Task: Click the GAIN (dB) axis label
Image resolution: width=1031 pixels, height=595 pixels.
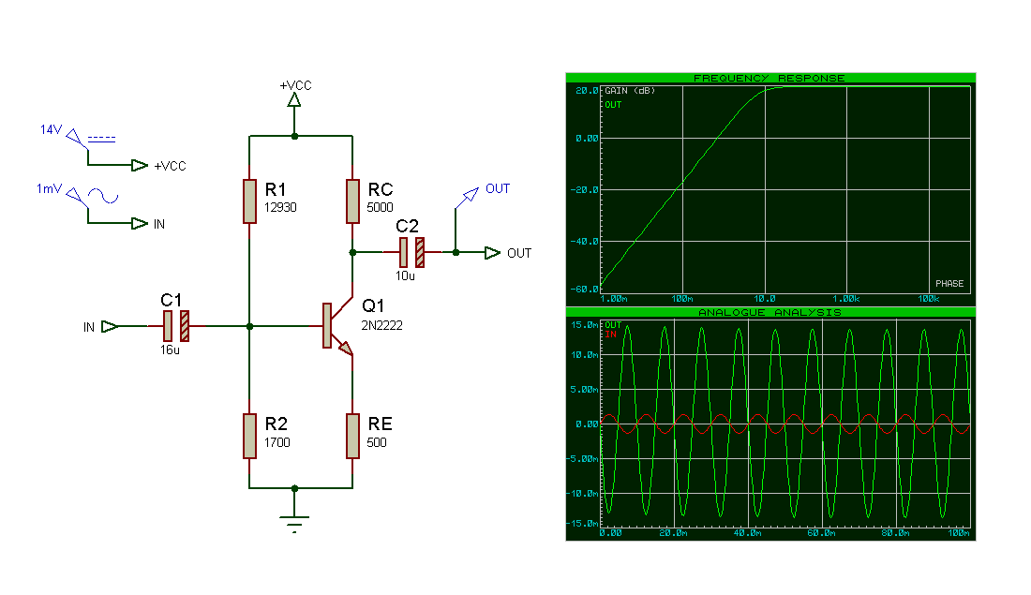Action: (x=630, y=91)
